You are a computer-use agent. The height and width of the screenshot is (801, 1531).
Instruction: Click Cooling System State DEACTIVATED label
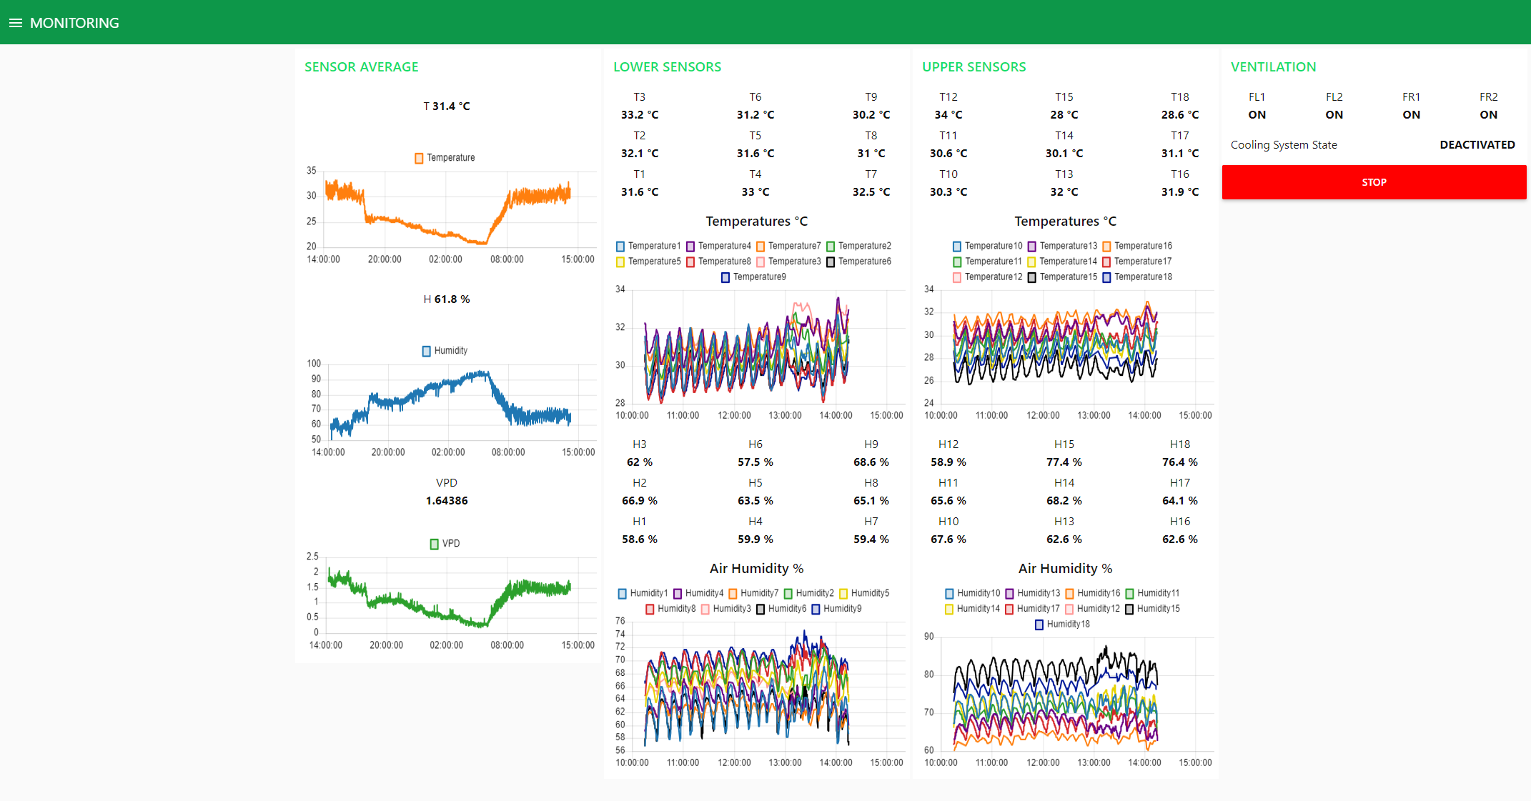(1477, 144)
